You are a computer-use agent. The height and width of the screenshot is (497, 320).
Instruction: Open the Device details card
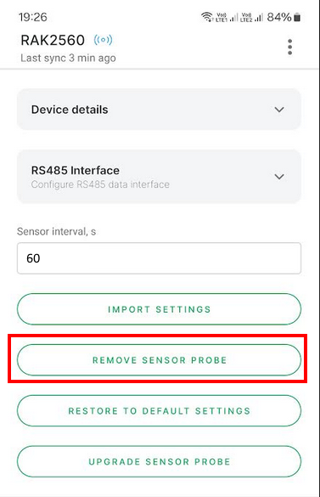pos(159,110)
